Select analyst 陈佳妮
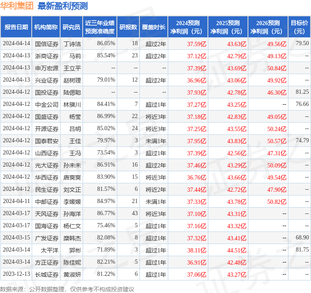The width and height of the screenshot is (311, 293). [72, 262]
